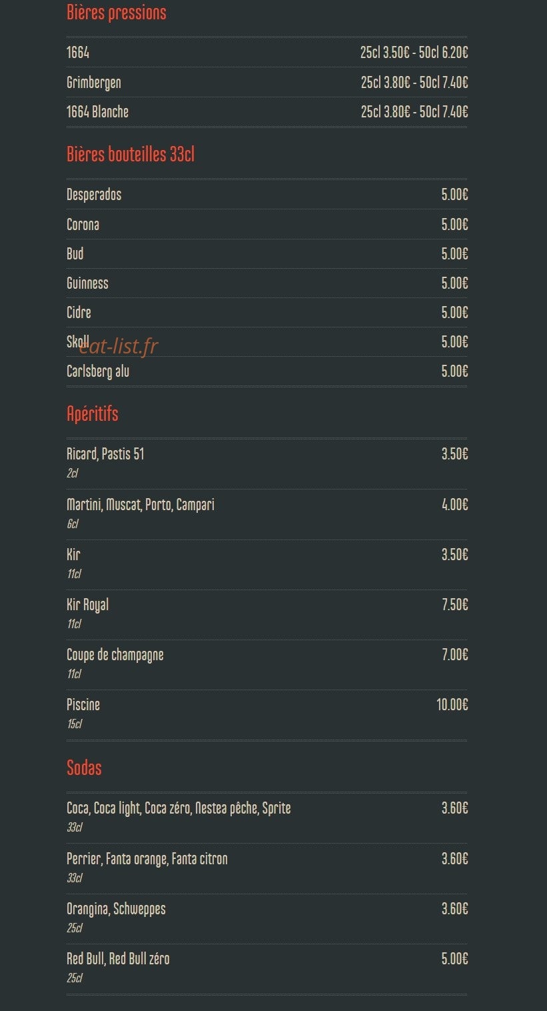Select the Guinness menu row
547x1011 pixels.
pyautogui.click(x=267, y=283)
